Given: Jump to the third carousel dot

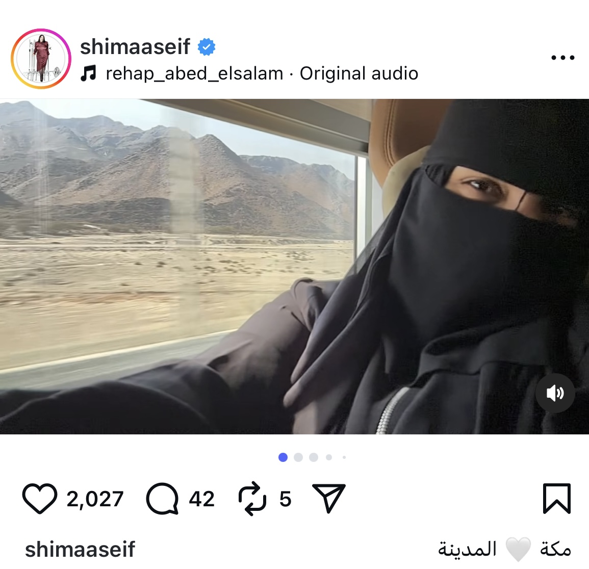Looking at the screenshot, I should point(314,457).
